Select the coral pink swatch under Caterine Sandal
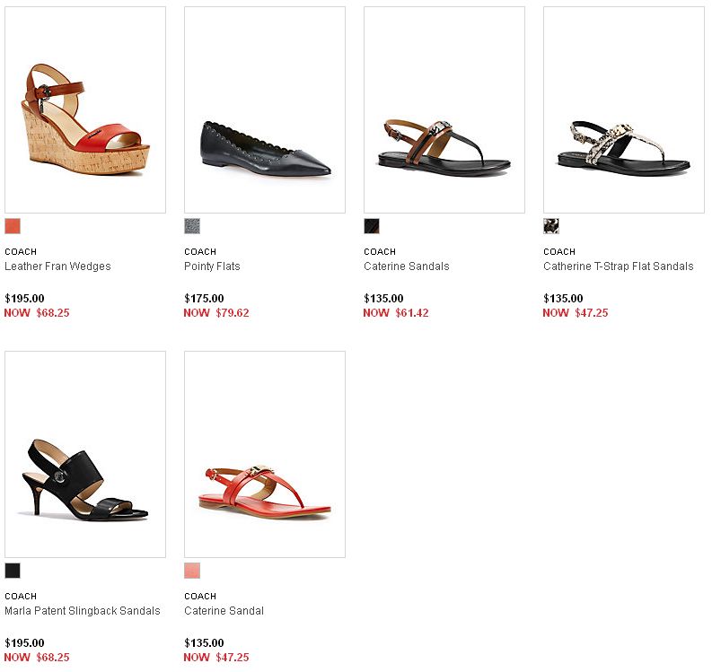Screen dimensions: 712x672 [192, 571]
